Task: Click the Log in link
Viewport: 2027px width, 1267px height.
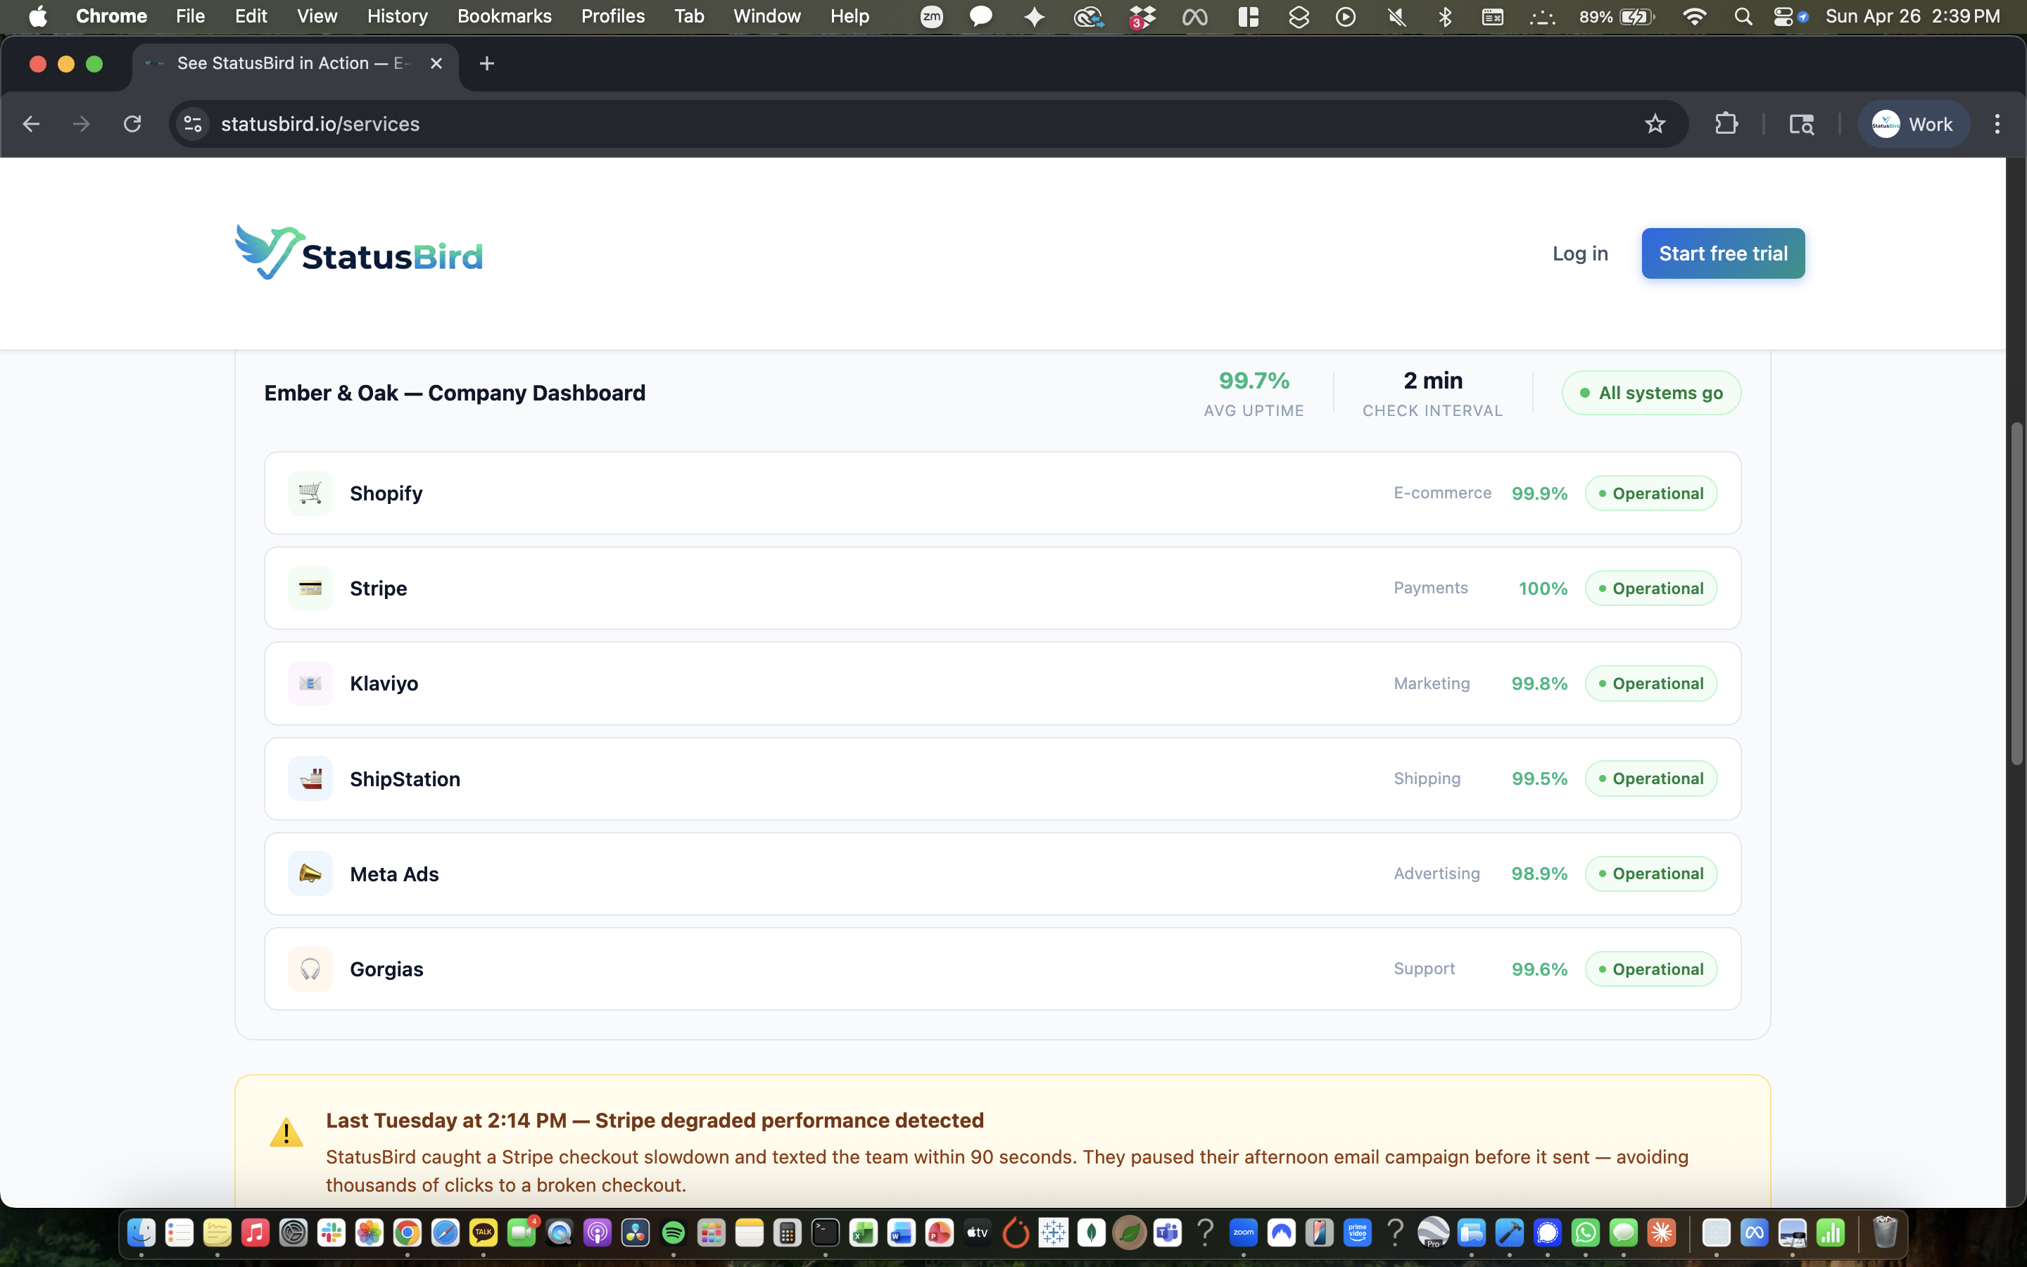Action: point(1579,253)
